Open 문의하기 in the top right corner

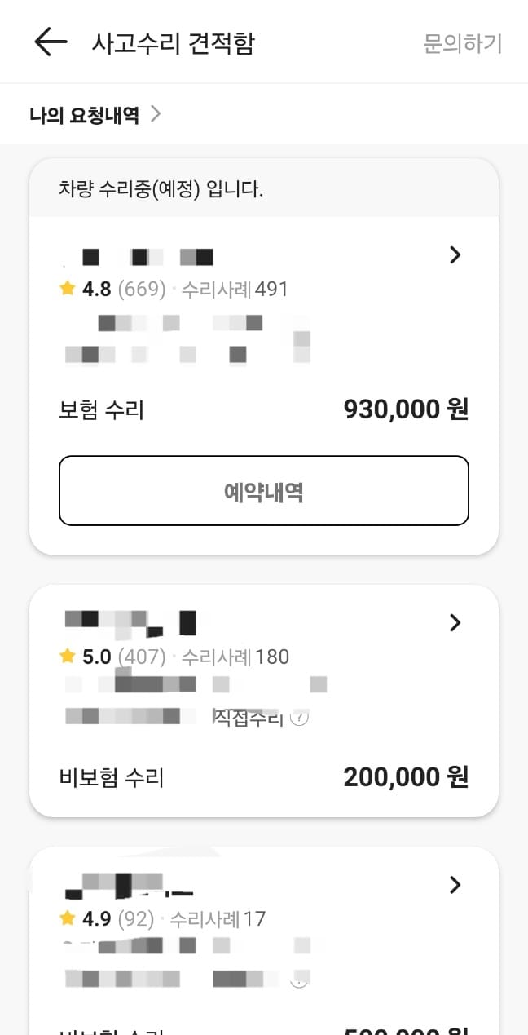pos(462,45)
